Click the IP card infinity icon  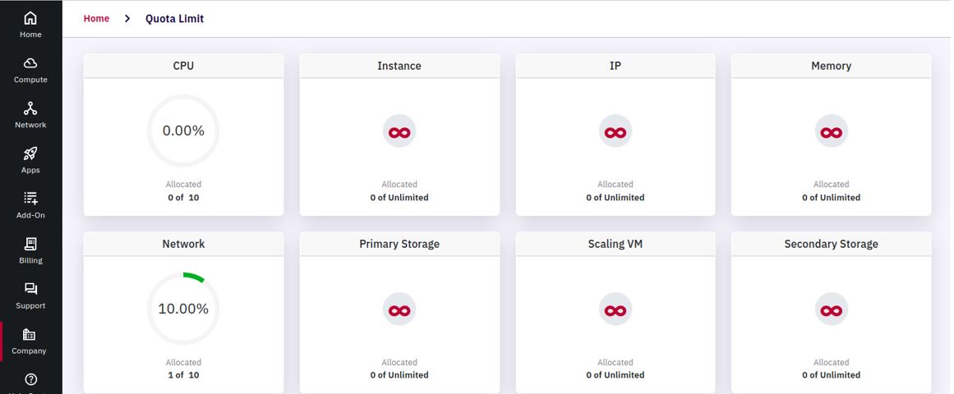tap(615, 131)
